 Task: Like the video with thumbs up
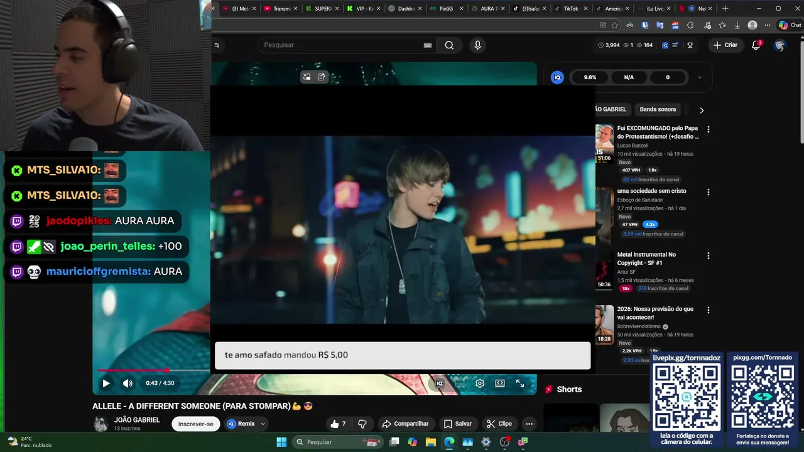pos(339,424)
